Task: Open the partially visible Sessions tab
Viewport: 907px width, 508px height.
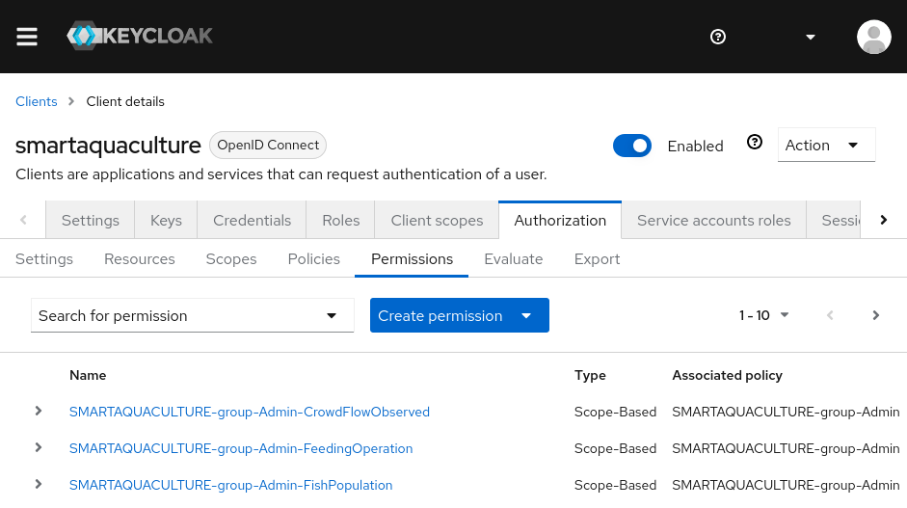Action: (834, 220)
